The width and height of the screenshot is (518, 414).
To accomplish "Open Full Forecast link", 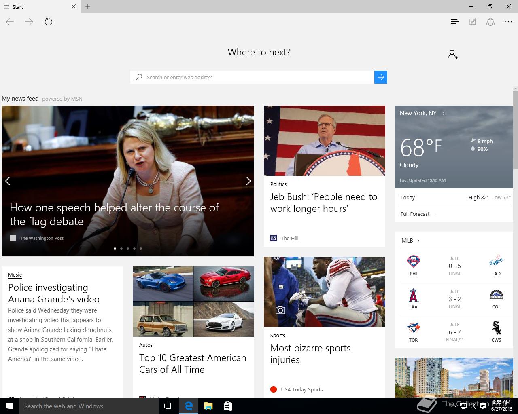I will coord(415,214).
